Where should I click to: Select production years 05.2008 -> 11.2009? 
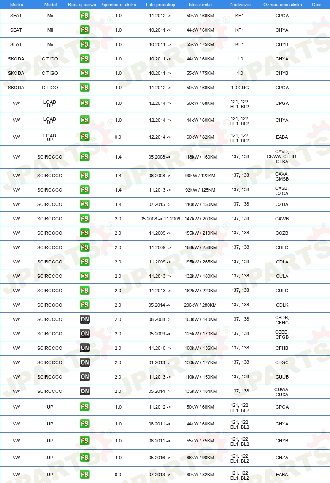click(160, 219)
